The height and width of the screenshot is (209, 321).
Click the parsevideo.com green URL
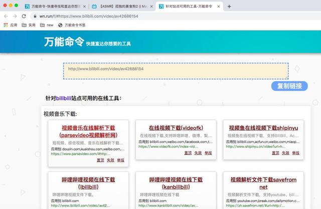pyautogui.click(x=81, y=153)
